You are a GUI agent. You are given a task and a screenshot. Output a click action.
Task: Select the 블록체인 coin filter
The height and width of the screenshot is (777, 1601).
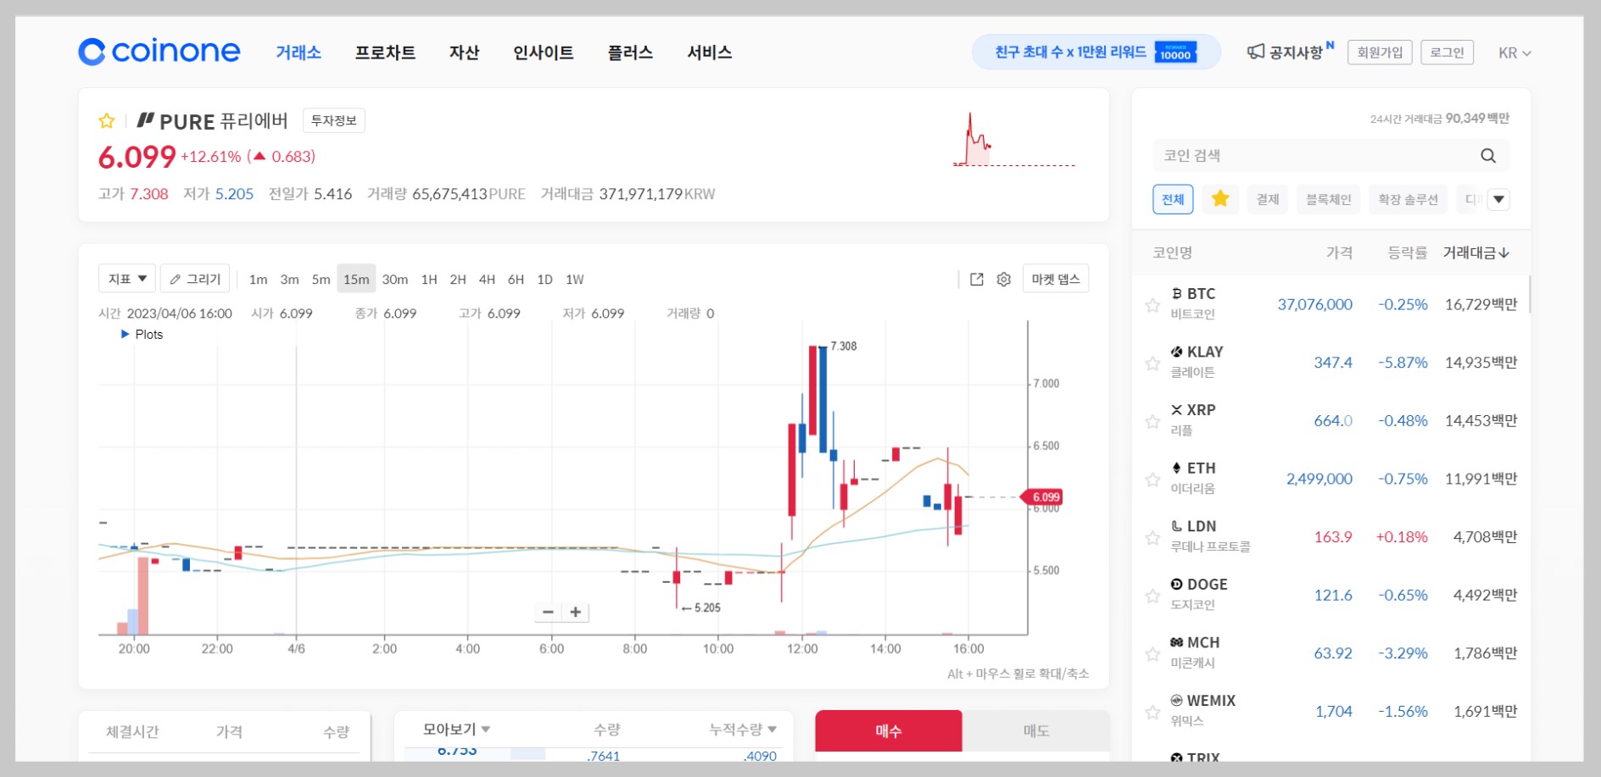(1329, 199)
